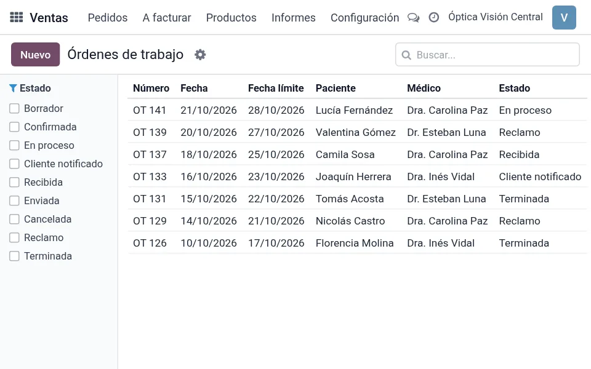Open work order OT 133
The height and width of the screenshot is (369, 591).
[150, 177]
